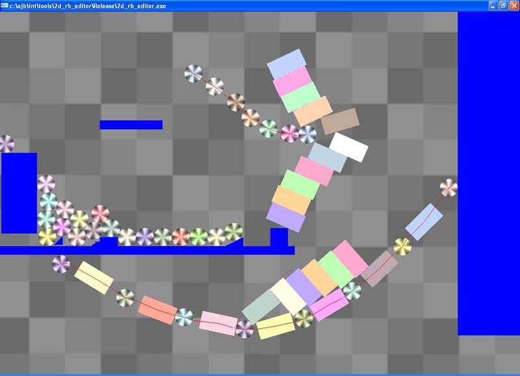Select the rope-end ball beside the blue wall
This screenshot has height=376, width=520.
[448, 188]
